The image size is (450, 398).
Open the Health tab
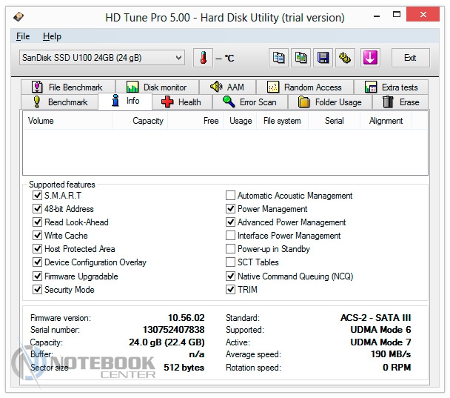pos(181,102)
